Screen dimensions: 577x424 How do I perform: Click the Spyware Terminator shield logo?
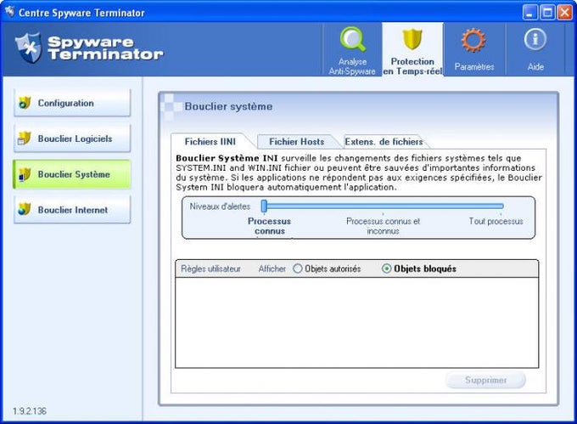pyautogui.click(x=28, y=48)
